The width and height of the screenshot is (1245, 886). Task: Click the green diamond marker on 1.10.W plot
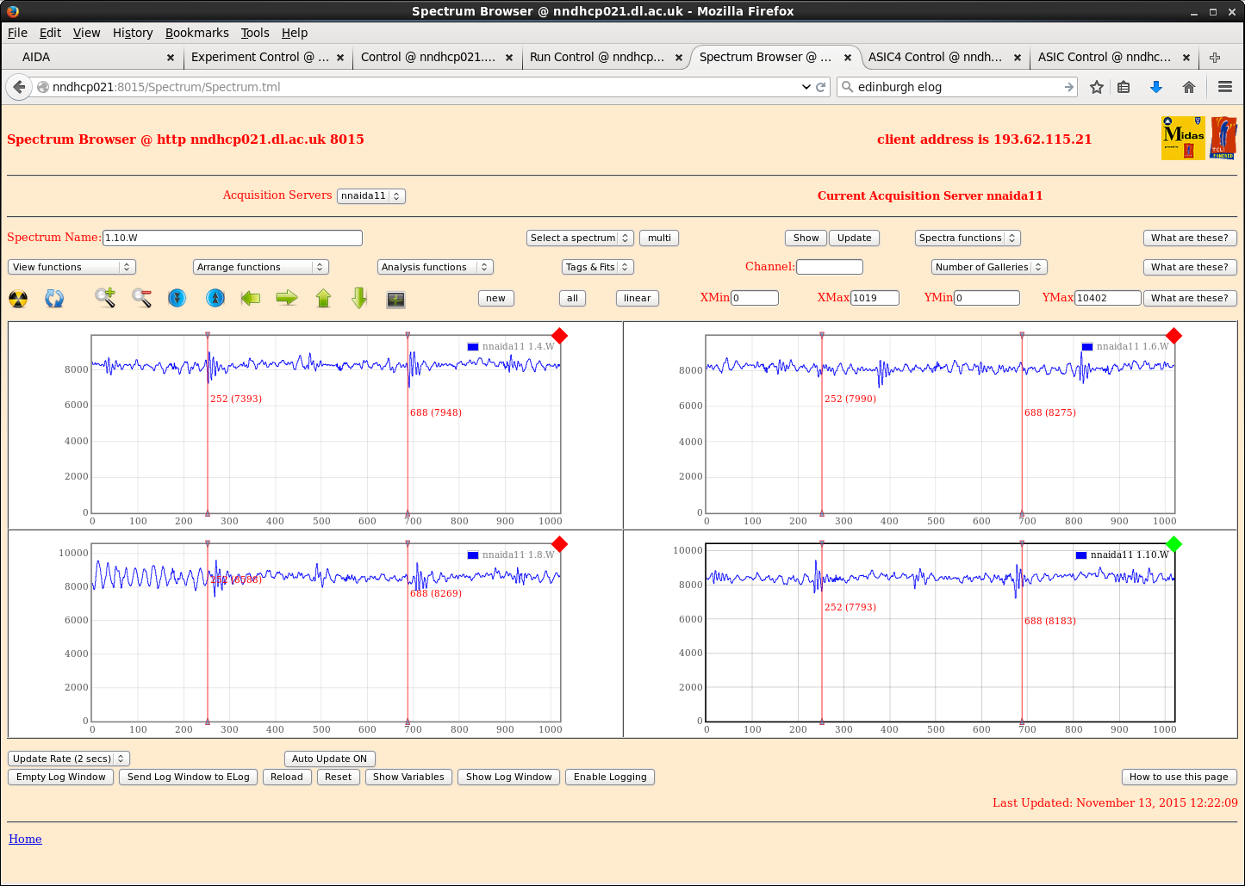tap(1173, 543)
